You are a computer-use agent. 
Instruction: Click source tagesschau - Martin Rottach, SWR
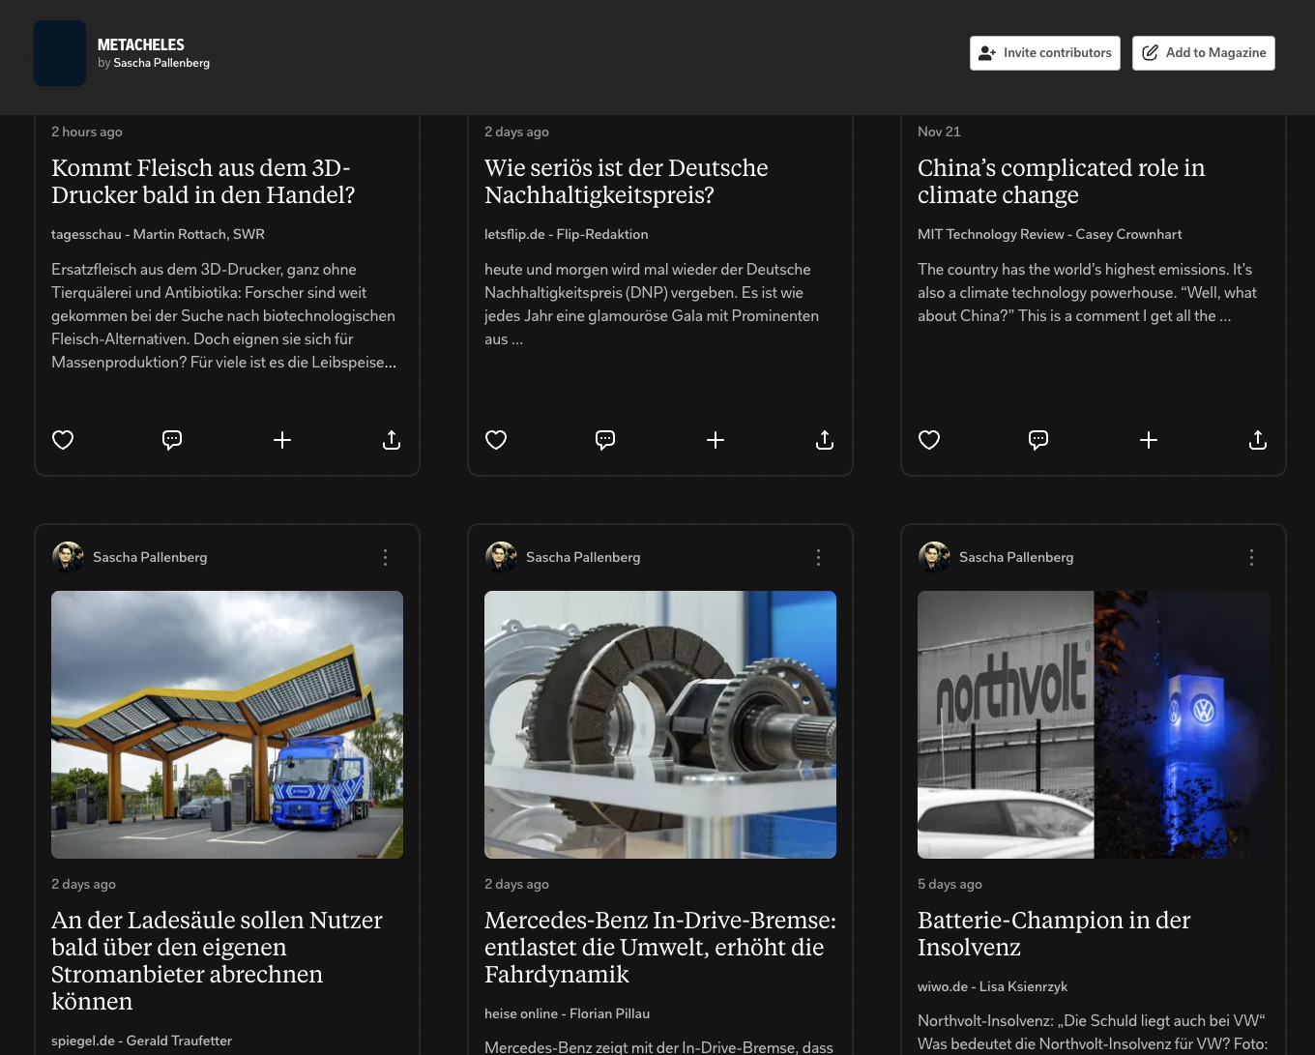(158, 234)
